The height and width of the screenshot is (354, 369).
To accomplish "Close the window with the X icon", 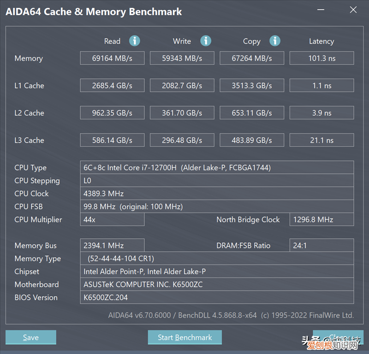I will pos(353,10).
